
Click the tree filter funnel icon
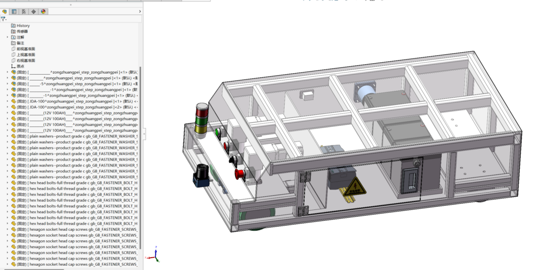(3, 19)
